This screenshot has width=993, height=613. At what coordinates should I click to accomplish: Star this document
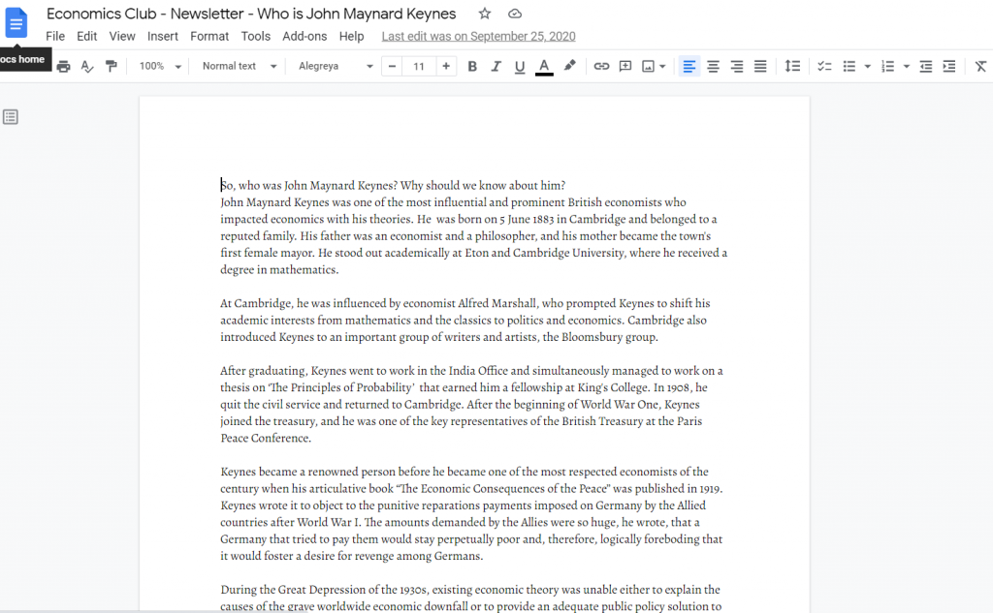pyautogui.click(x=485, y=14)
